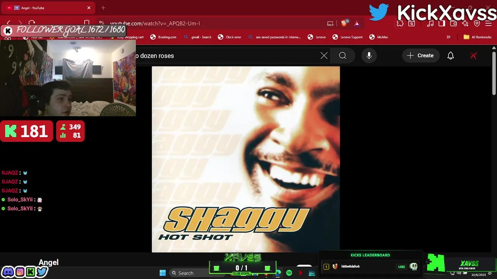Open the Lenovo Support bookmark
Viewport: 497px width, 279px height.
(348, 37)
